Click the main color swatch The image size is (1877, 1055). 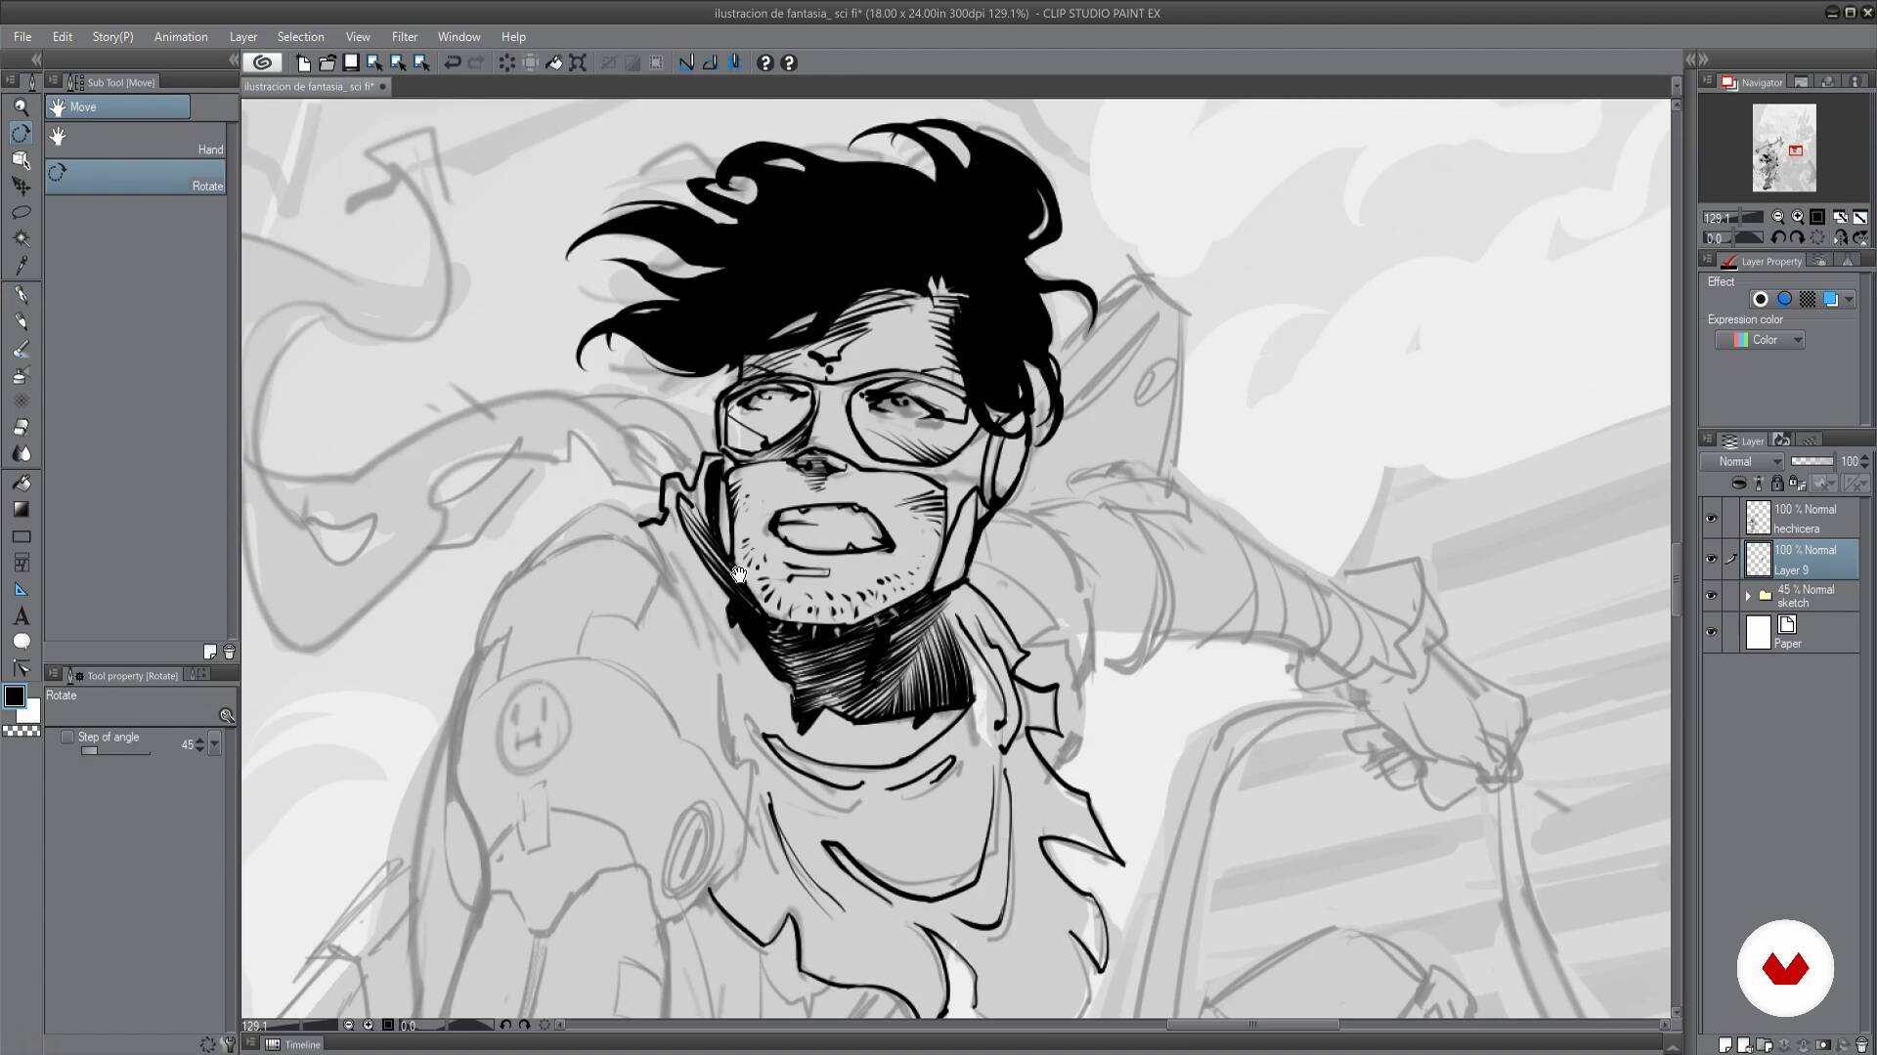15,696
